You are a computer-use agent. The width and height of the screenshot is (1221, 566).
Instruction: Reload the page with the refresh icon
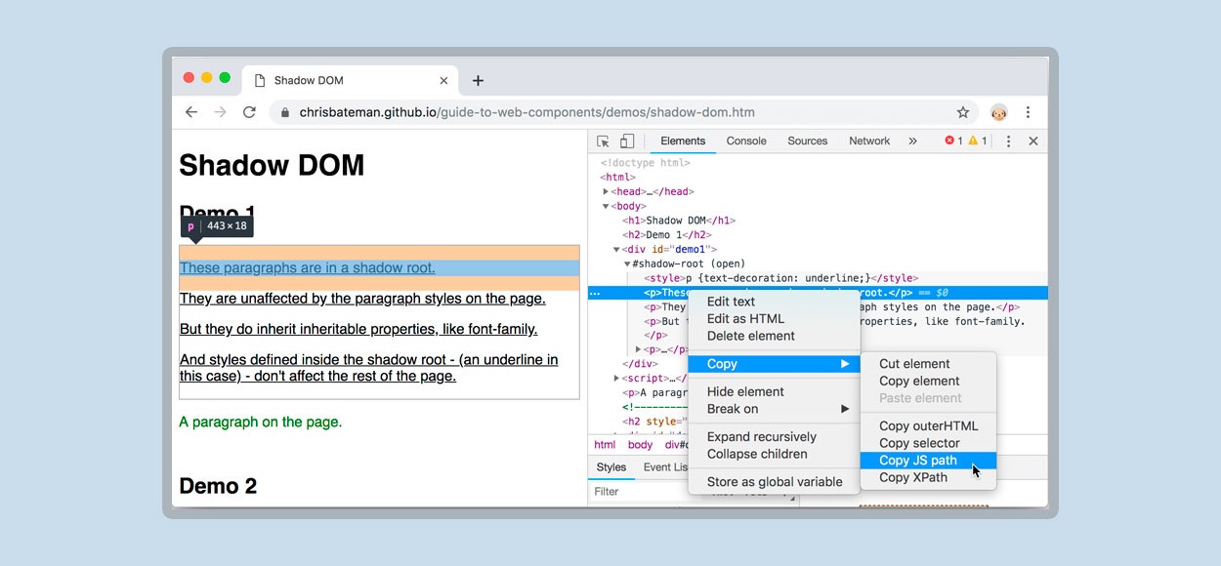pos(249,112)
